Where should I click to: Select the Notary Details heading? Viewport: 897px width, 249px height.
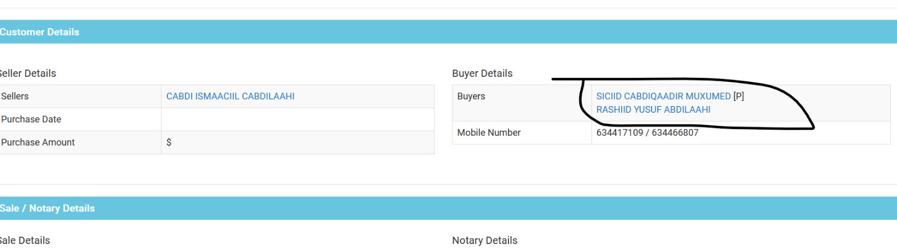click(x=485, y=241)
